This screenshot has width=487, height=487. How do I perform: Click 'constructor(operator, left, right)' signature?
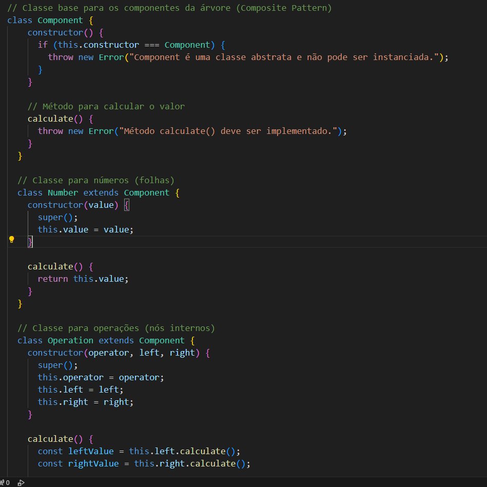(113, 353)
